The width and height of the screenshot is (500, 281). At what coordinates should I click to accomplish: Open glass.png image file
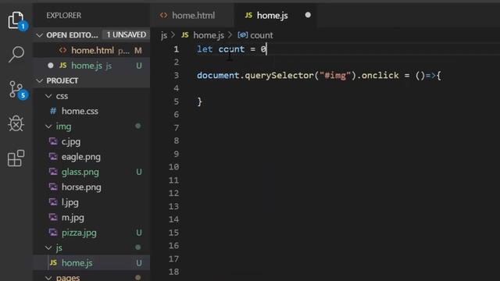click(92, 172)
